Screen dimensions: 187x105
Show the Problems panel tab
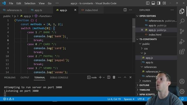(x=10, y=78)
